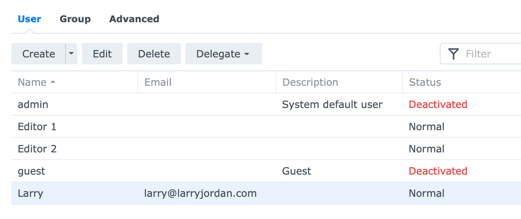Select the Editor 1 user row

click(37, 127)
